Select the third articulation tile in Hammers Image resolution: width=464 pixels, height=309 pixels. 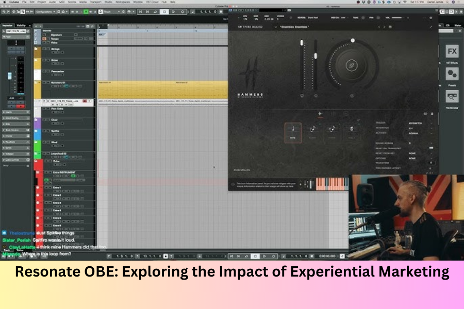332,132
